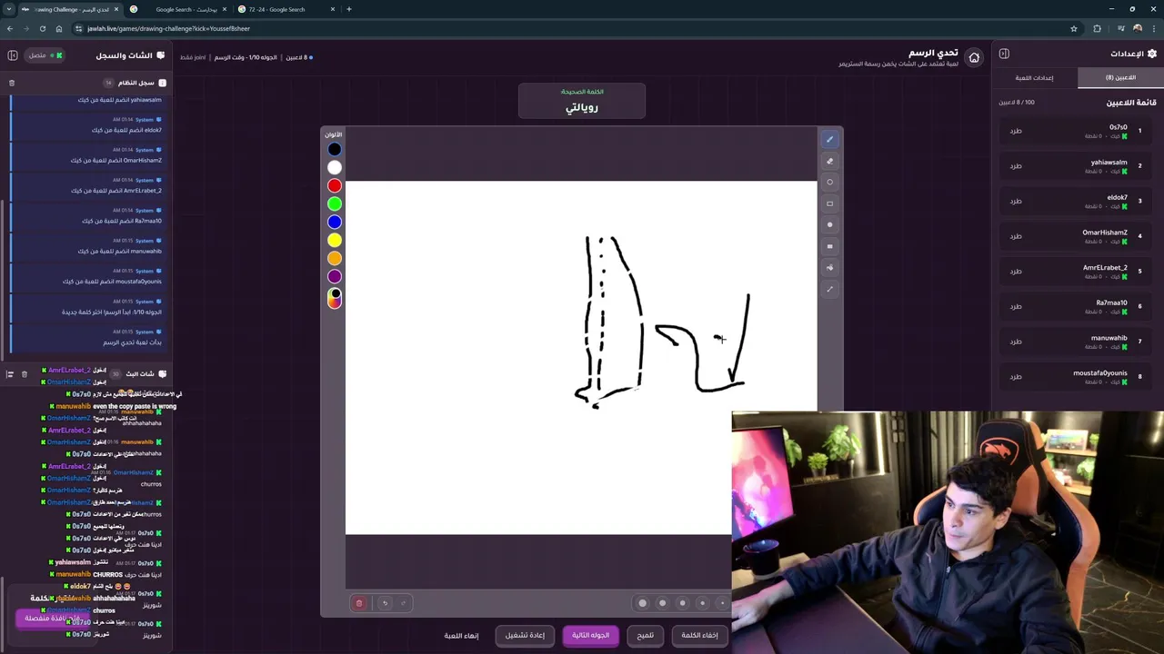Switch to اللاعبين (8) tab
This screenshot has width=1164, height=654.
(x=1120, y=77)
